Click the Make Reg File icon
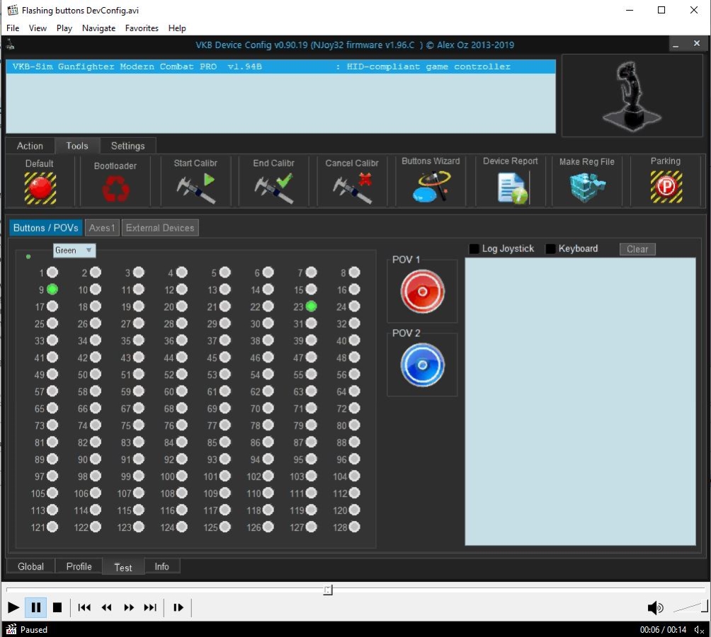The width and height of the screenshot is (711, 637). coord(587,188)
